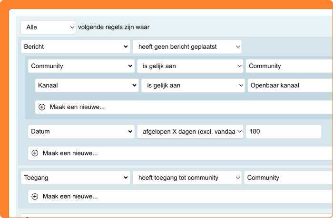333x218 pixels.
Task: Click 'Maak een nieuwe...' text under Datum row
Action: pos(70,153)
